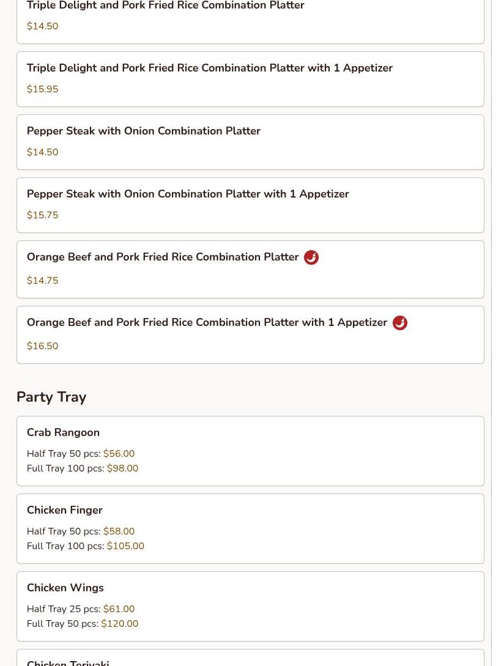Screen dimensions: 504x666
Task: Open the Chicken Teriyaki tray item
Action: coord(68,662)
